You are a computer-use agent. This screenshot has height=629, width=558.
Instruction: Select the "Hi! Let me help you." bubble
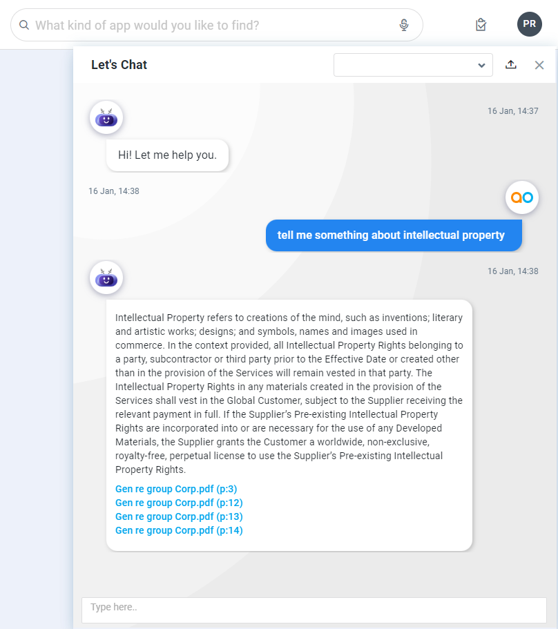[167, 155]
